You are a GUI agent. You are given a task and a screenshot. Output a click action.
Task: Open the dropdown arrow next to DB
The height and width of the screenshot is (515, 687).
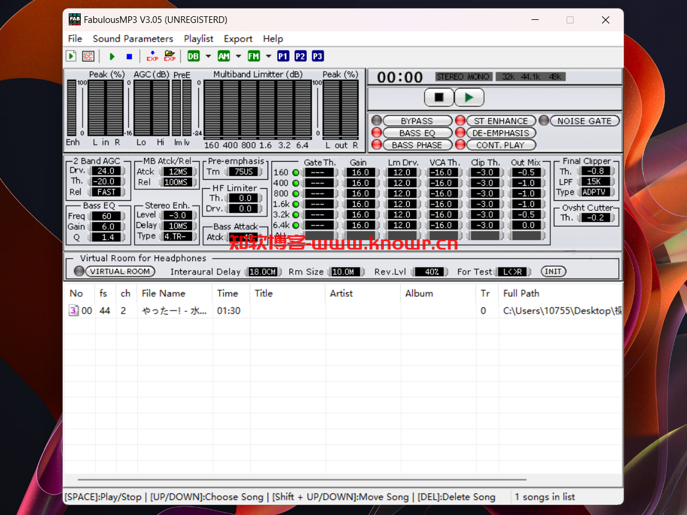[209, 56]
